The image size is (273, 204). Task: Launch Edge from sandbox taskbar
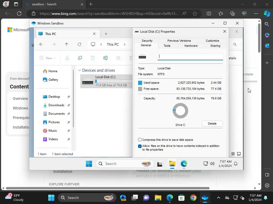click(184, 164)
